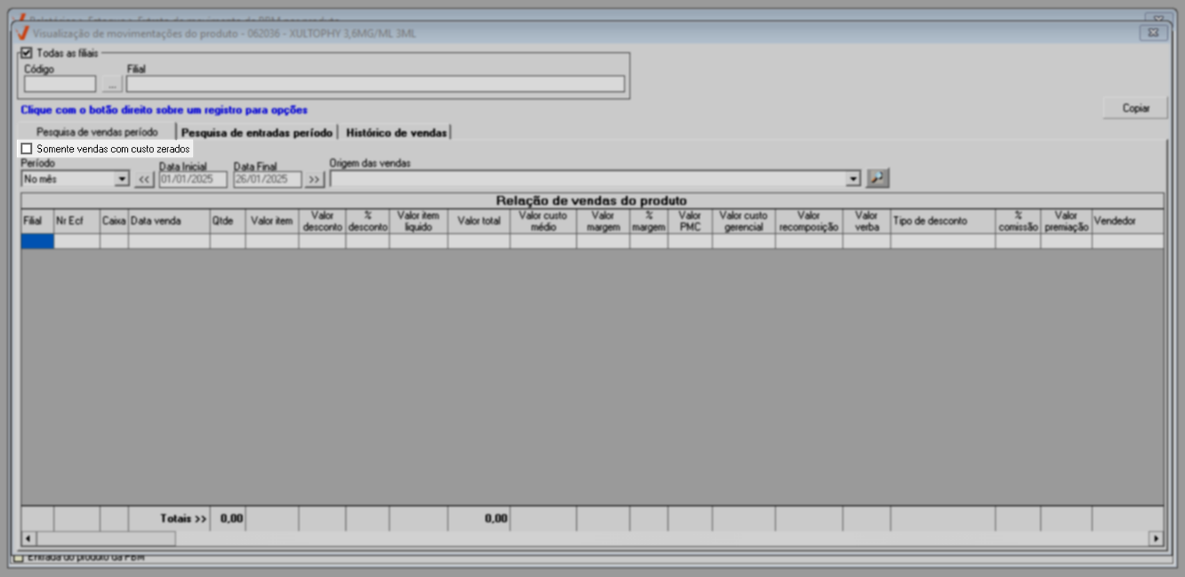Viewport: 1185px width, 577px height.
Task: Click the Código input field
Action: 60,84
